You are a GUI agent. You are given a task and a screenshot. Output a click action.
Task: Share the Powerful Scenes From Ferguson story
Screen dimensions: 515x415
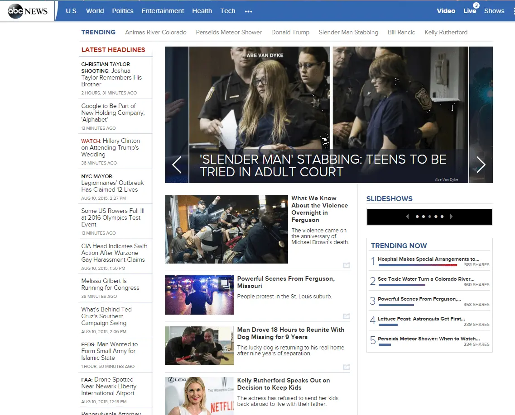[x=347, y=316]
